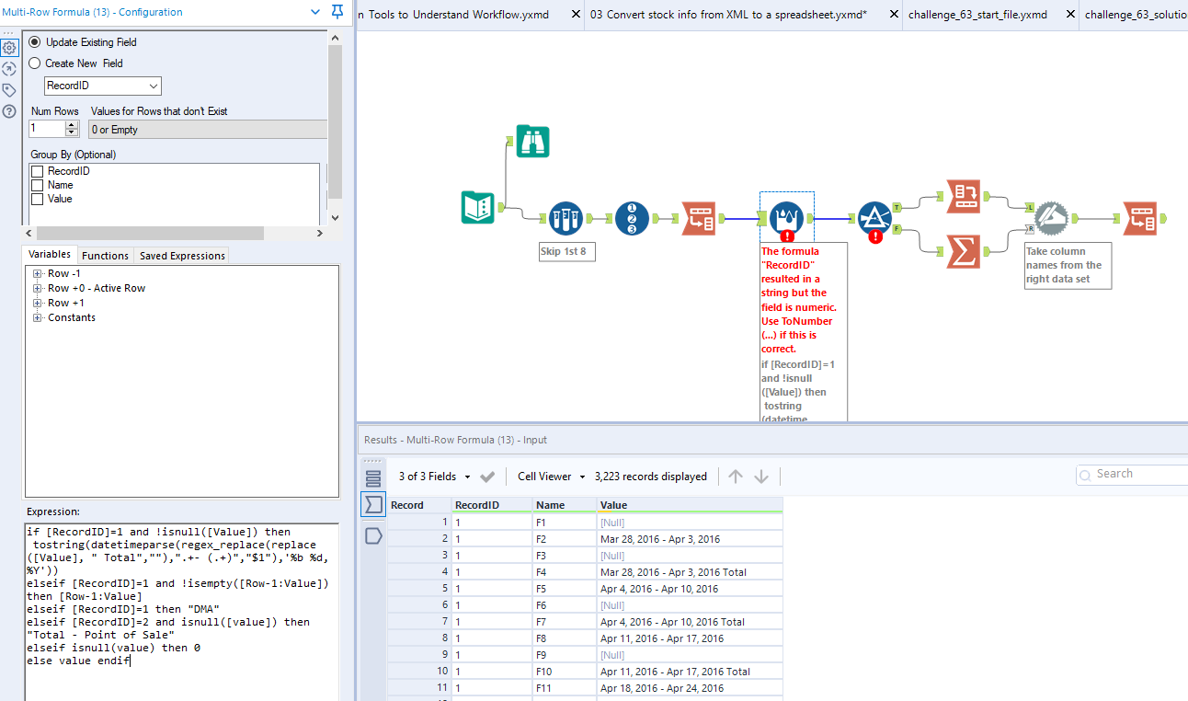Image resolution: width=1188 pixels, height=701 pixels.
Task: Select the Filter tool on canvas
Action: (x=874, y=219)
